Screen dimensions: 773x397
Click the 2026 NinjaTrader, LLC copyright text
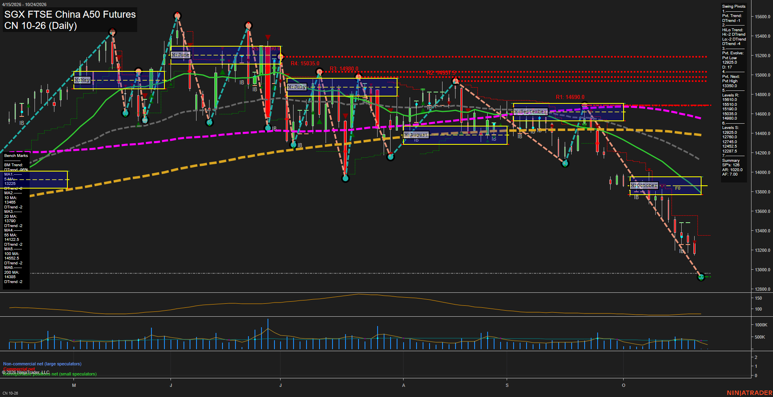[26, 372]
